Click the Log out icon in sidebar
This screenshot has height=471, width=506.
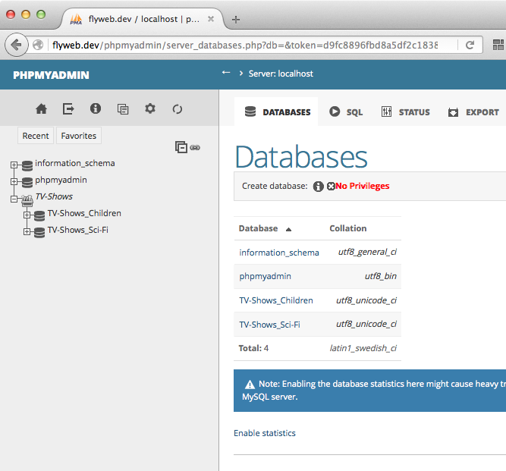tap(68, 109)
